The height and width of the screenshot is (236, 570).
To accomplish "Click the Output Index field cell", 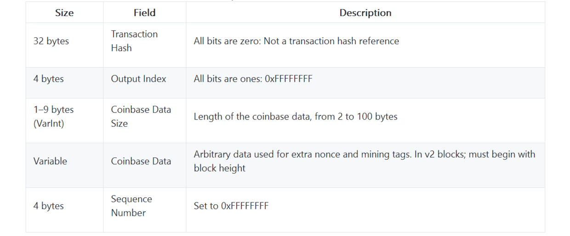I will [138, 79].
